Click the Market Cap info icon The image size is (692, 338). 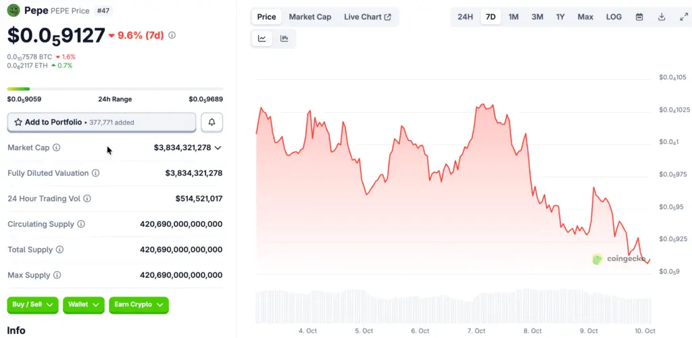(x=56, y=147)
